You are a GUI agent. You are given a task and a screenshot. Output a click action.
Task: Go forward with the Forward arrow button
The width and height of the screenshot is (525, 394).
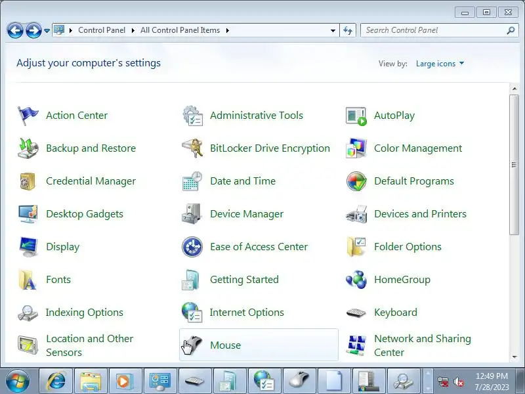(x=34, y=30)
